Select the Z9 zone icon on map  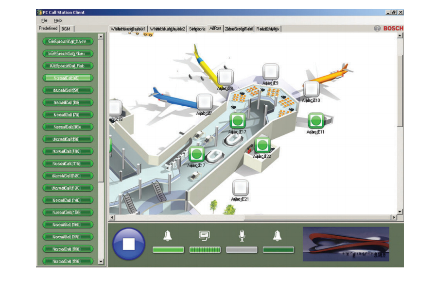click(x=271, y=72)
